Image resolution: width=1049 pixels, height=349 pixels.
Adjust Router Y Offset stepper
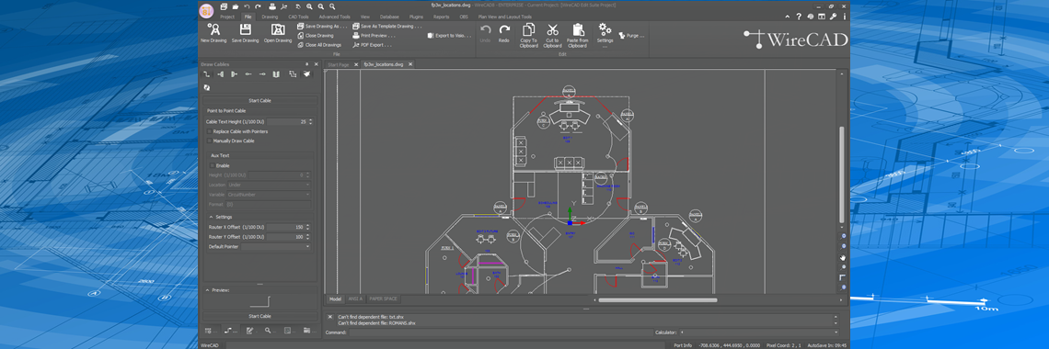pyautogui.click(x=307, y=237)
